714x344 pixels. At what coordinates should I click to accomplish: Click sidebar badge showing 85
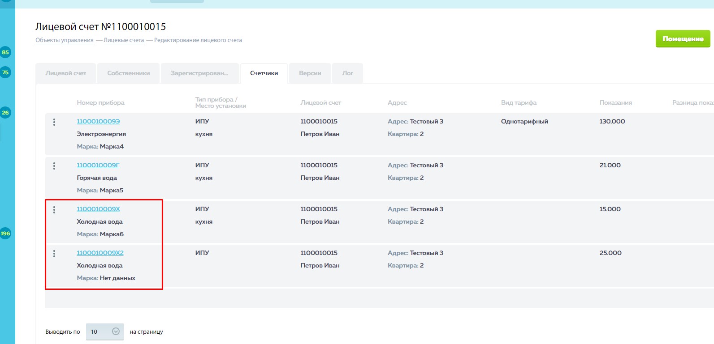[x=5, y=52]
